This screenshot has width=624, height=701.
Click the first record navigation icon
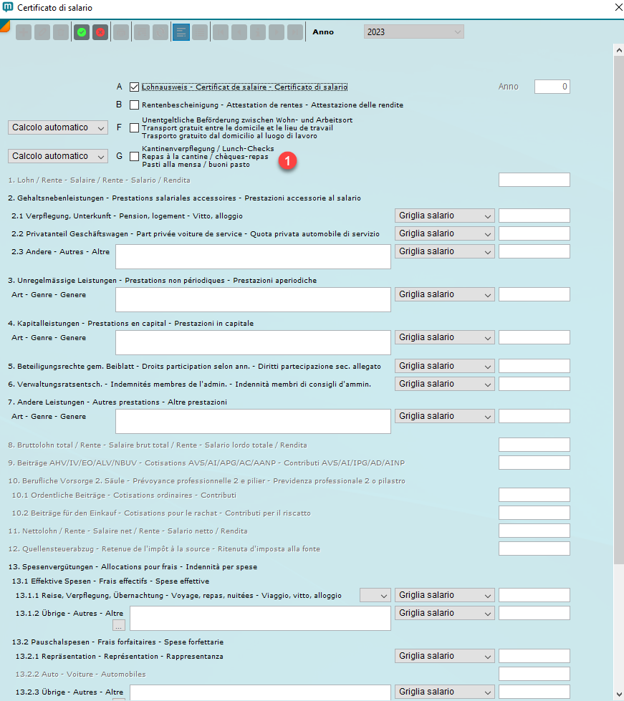click(220, 32)
